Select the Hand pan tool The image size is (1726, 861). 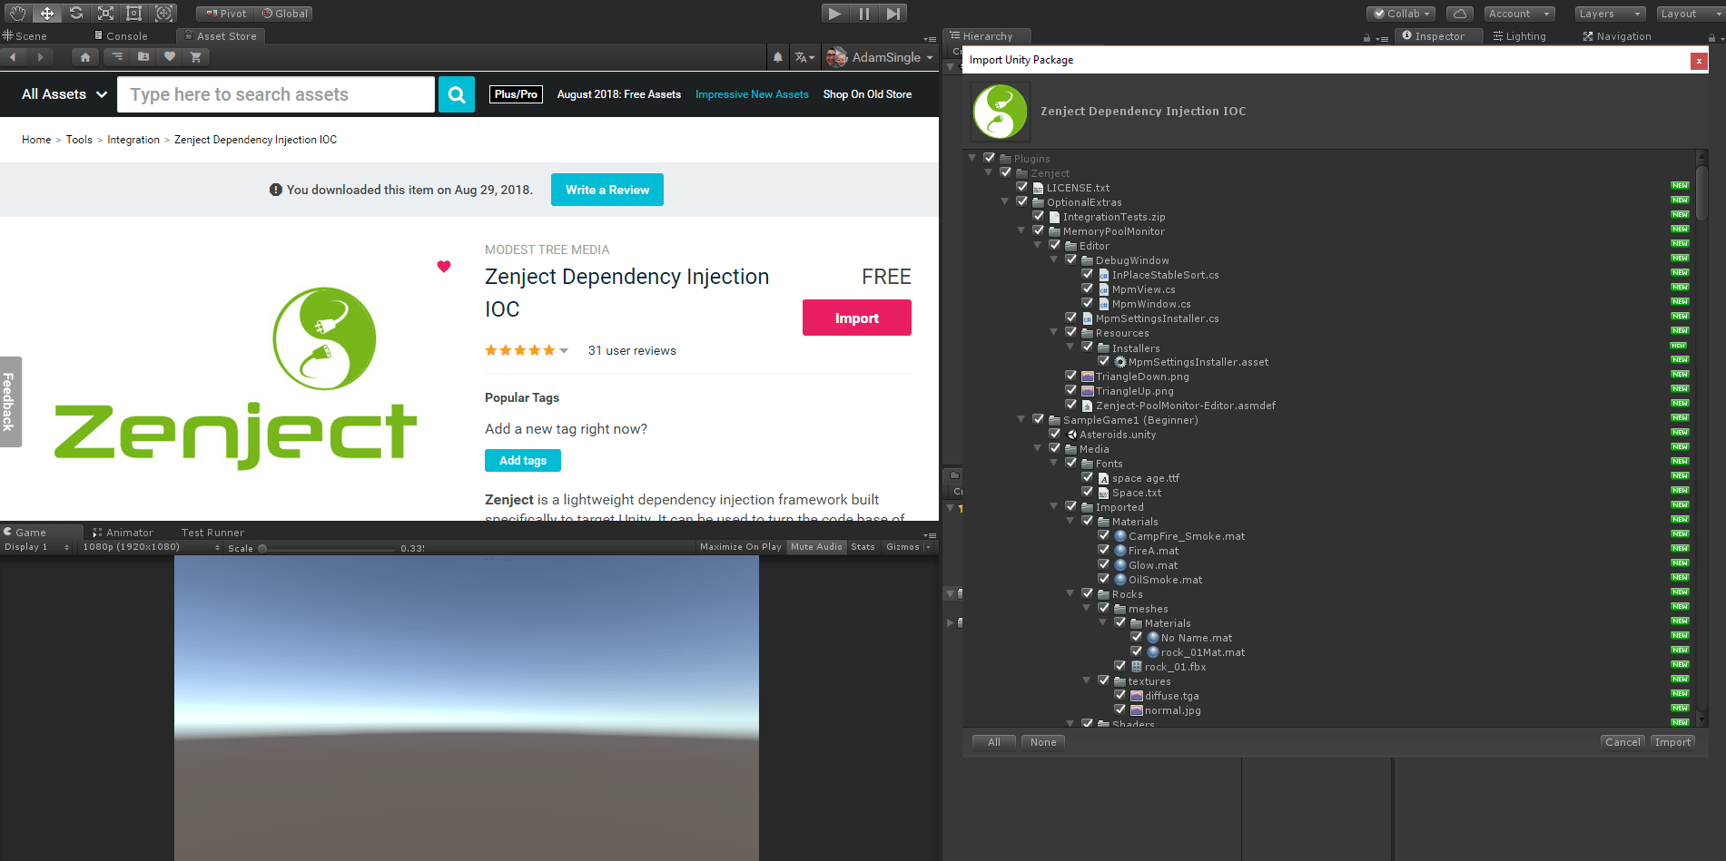pos(15,13)
